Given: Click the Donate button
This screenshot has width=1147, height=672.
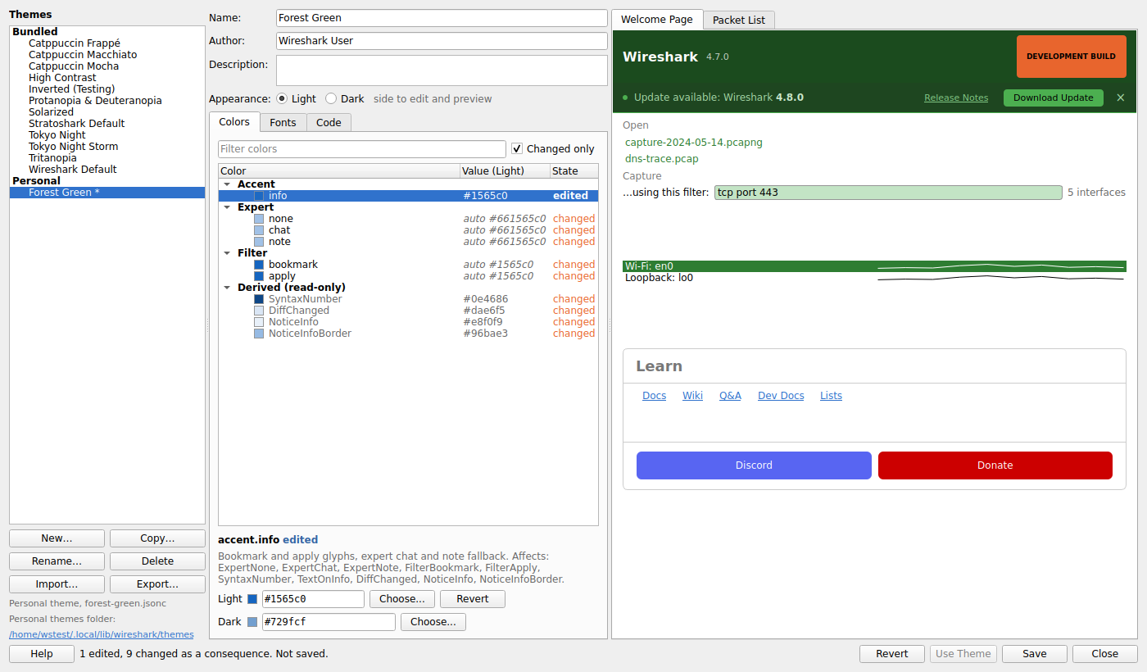Looking at the screenshot, I should point(995,465).
